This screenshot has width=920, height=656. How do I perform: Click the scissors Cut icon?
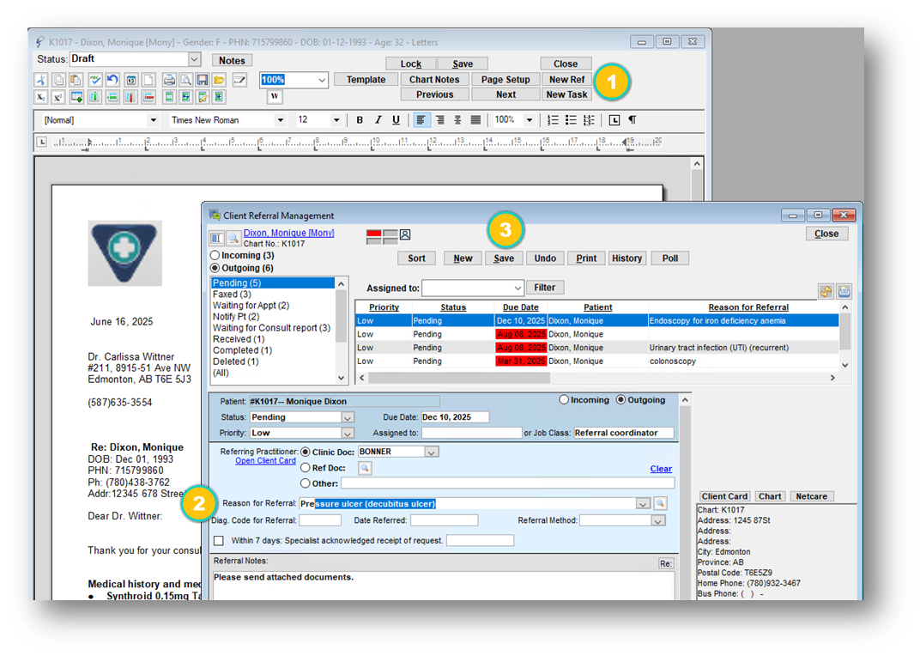tap(41, 80)
